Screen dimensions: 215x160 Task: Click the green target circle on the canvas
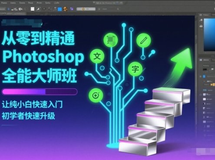[96, 95]
